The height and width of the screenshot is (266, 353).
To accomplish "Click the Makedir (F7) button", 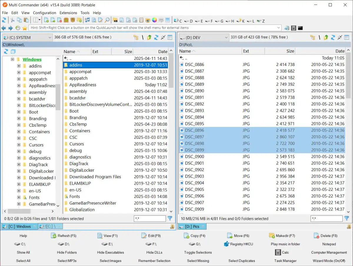I will [282, 236].
